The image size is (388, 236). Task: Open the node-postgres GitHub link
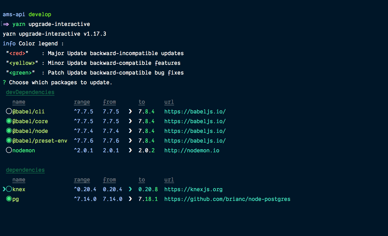pyautogui.click(x=227, y=199)
